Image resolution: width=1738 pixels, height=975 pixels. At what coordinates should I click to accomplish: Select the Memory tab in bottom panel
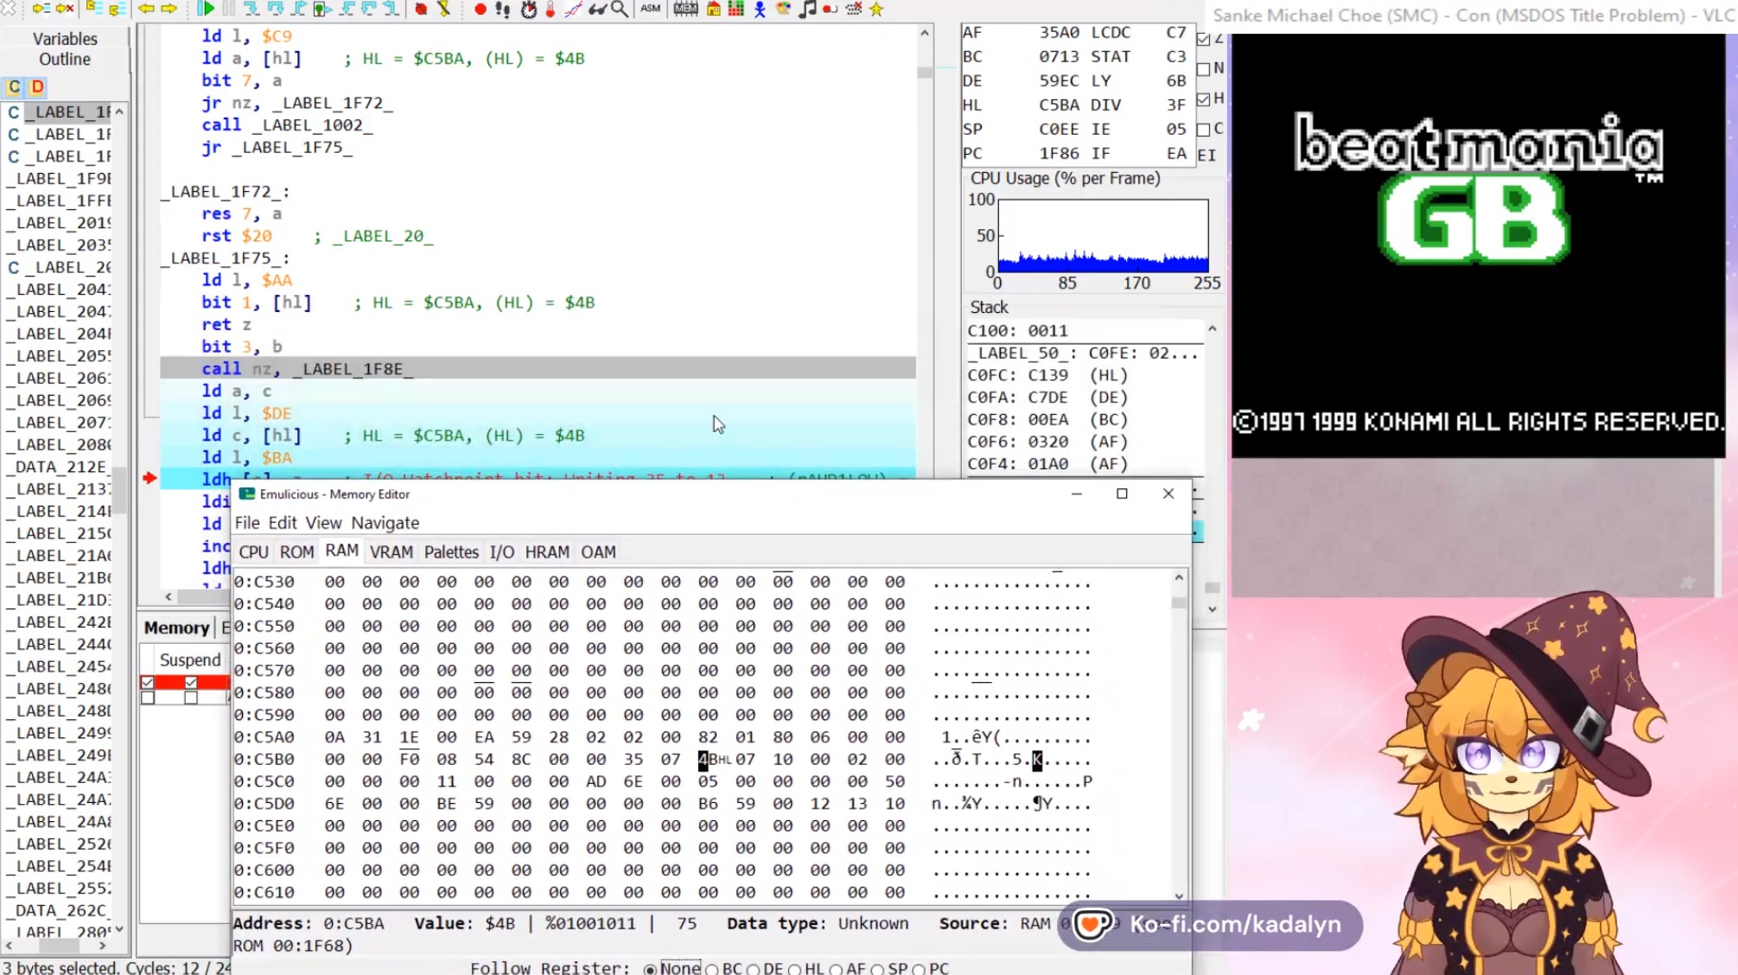[176, 628]
